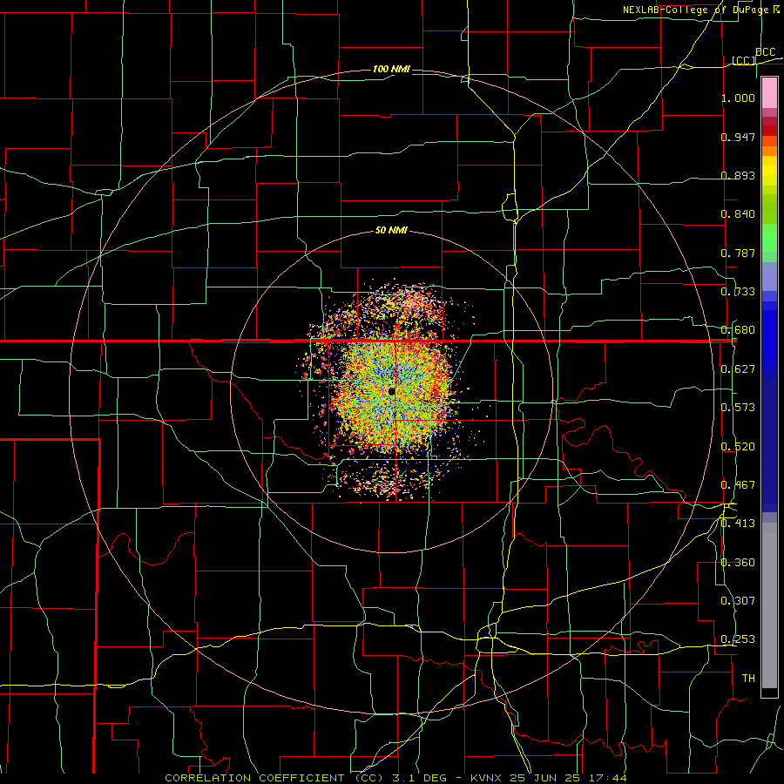Image resolution: width=784 pixels, height=784 pixels.
Task: Click the 0.467 scale value
Action: [738, 485]
